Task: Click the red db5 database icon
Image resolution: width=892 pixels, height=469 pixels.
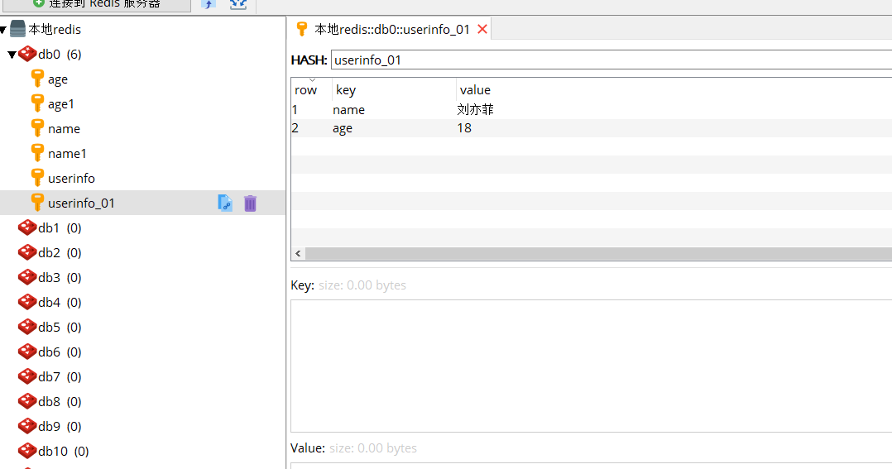Action: pos(27,327)
